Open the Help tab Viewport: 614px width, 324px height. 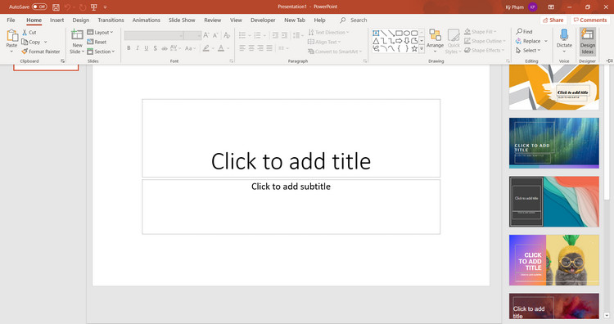pyautogui.click(x=319, y=20)
